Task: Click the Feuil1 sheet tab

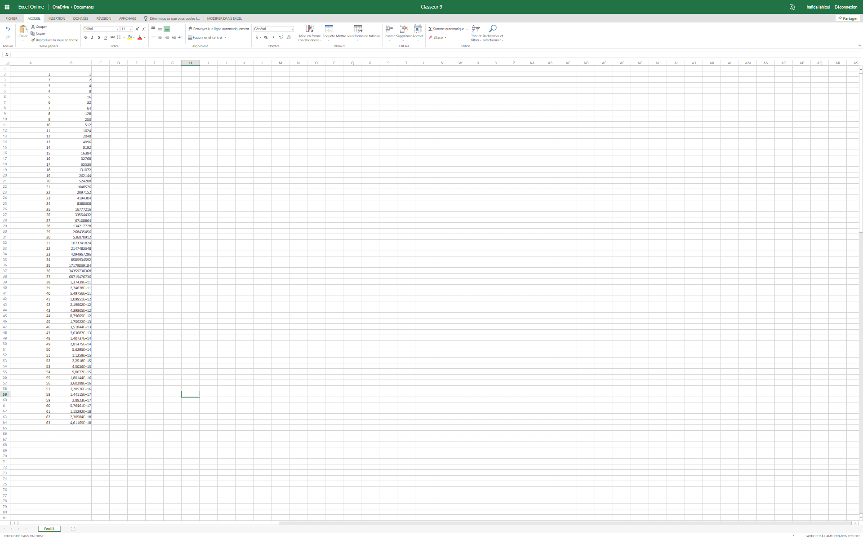Action: pos(49,529)
